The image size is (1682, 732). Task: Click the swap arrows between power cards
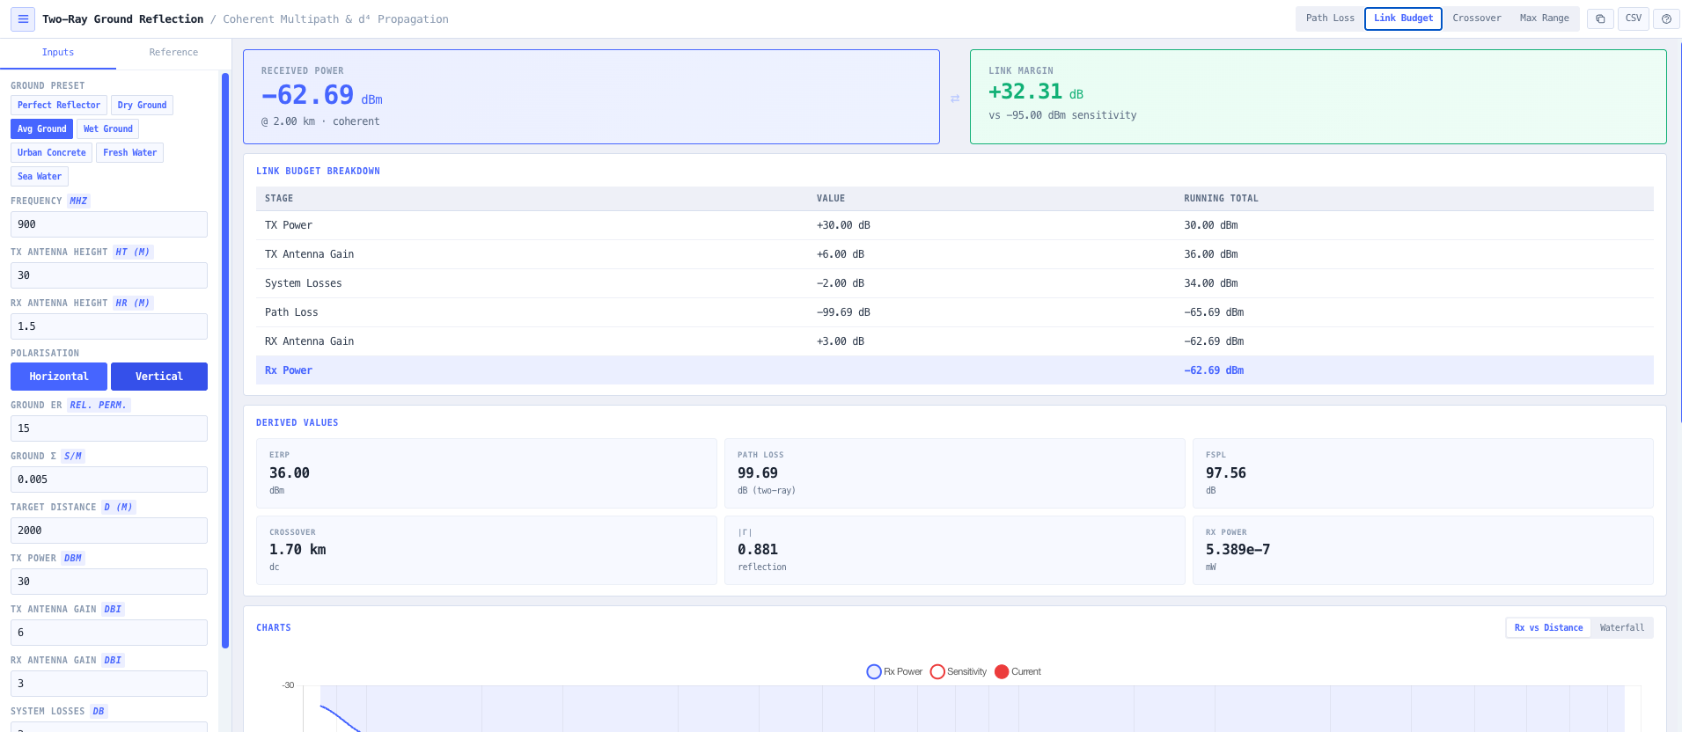(955, 99)
